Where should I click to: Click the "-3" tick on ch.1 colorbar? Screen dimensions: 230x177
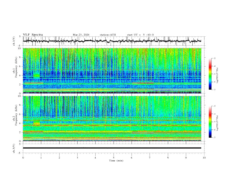(214, 58)
